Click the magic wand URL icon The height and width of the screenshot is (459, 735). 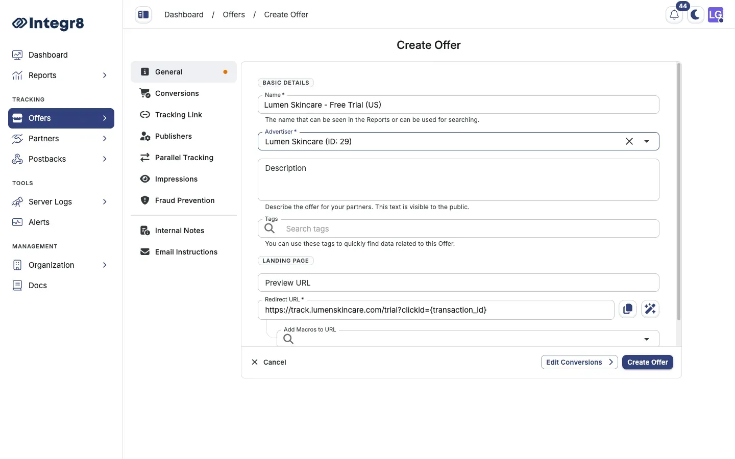click(x=650, y=309)
